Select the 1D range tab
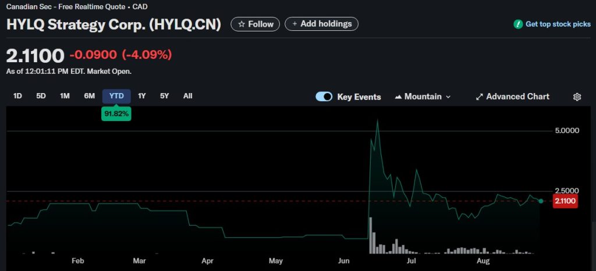Viewport: 596px width, 271px height. 17,97
